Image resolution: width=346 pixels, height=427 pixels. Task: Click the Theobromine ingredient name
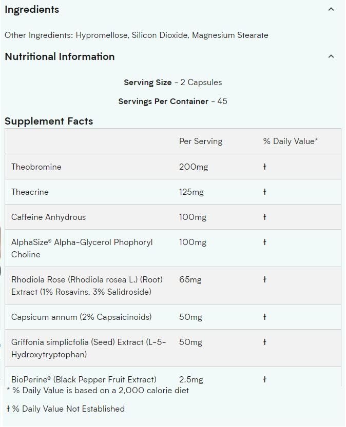pyautogui.click(x=36, y=167)
